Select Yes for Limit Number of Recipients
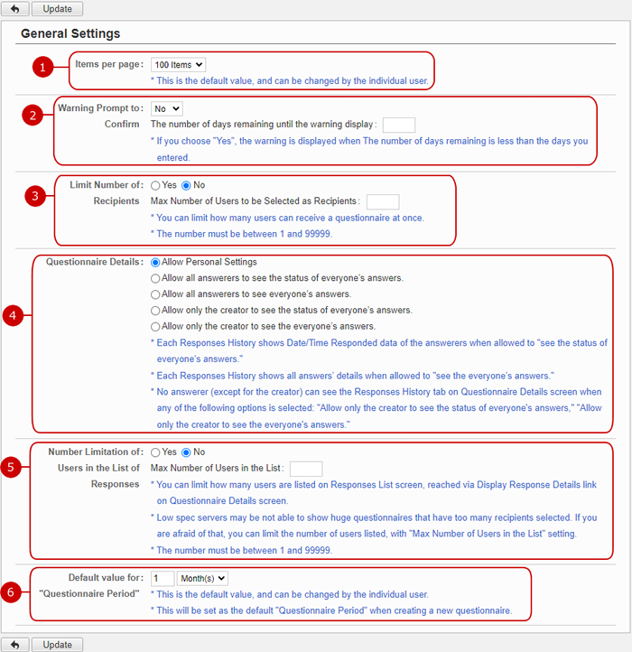Image resolution: width=632 pixels, height=652 pixels. (x=155, y=185)
